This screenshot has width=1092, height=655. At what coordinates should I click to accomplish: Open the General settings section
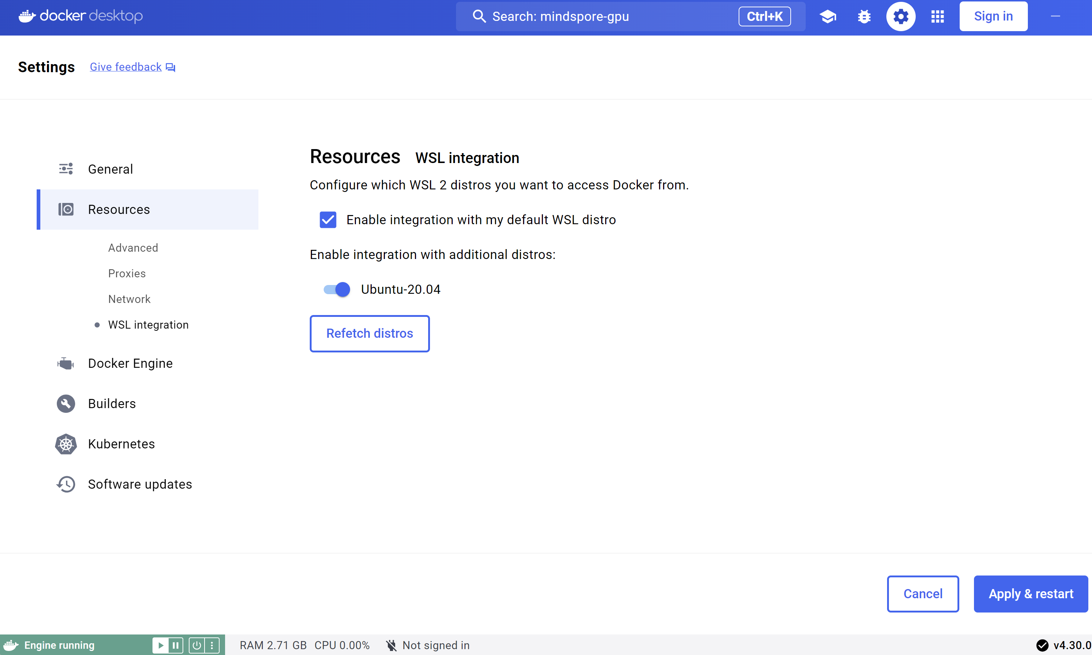(x=110, y=169)
